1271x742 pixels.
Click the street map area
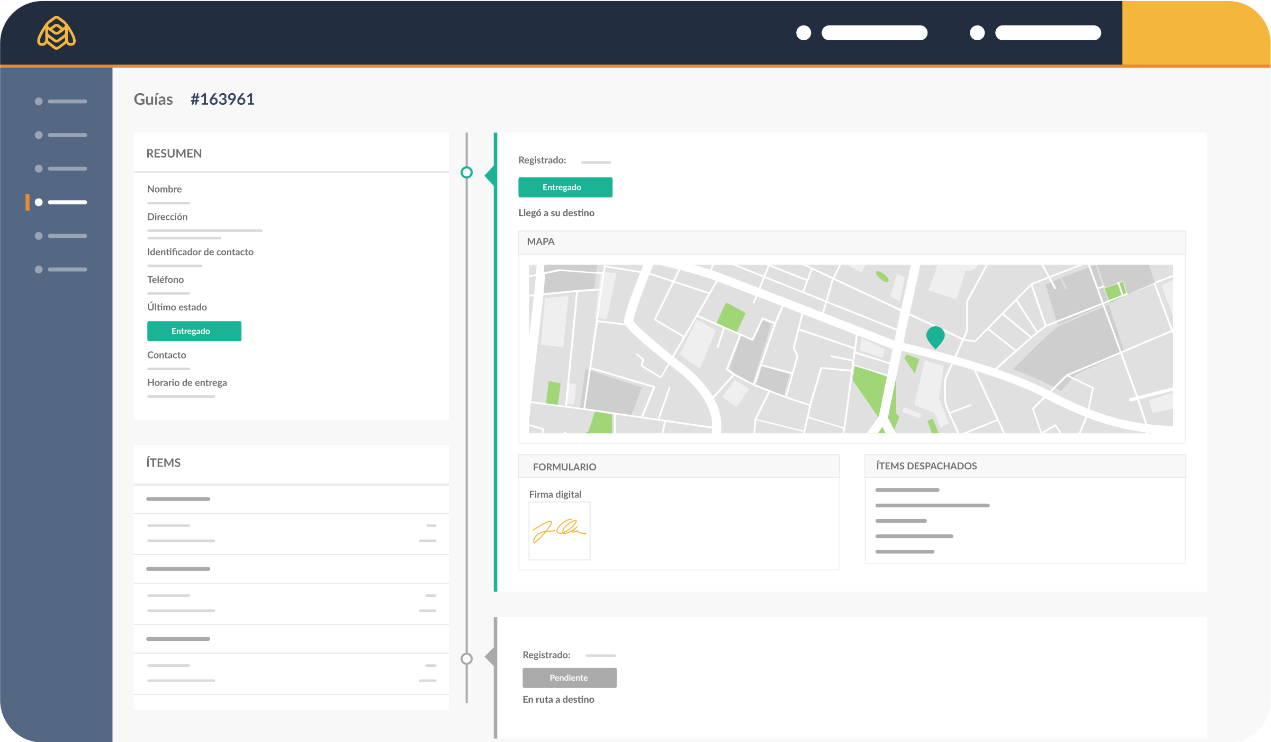[851, 349]
